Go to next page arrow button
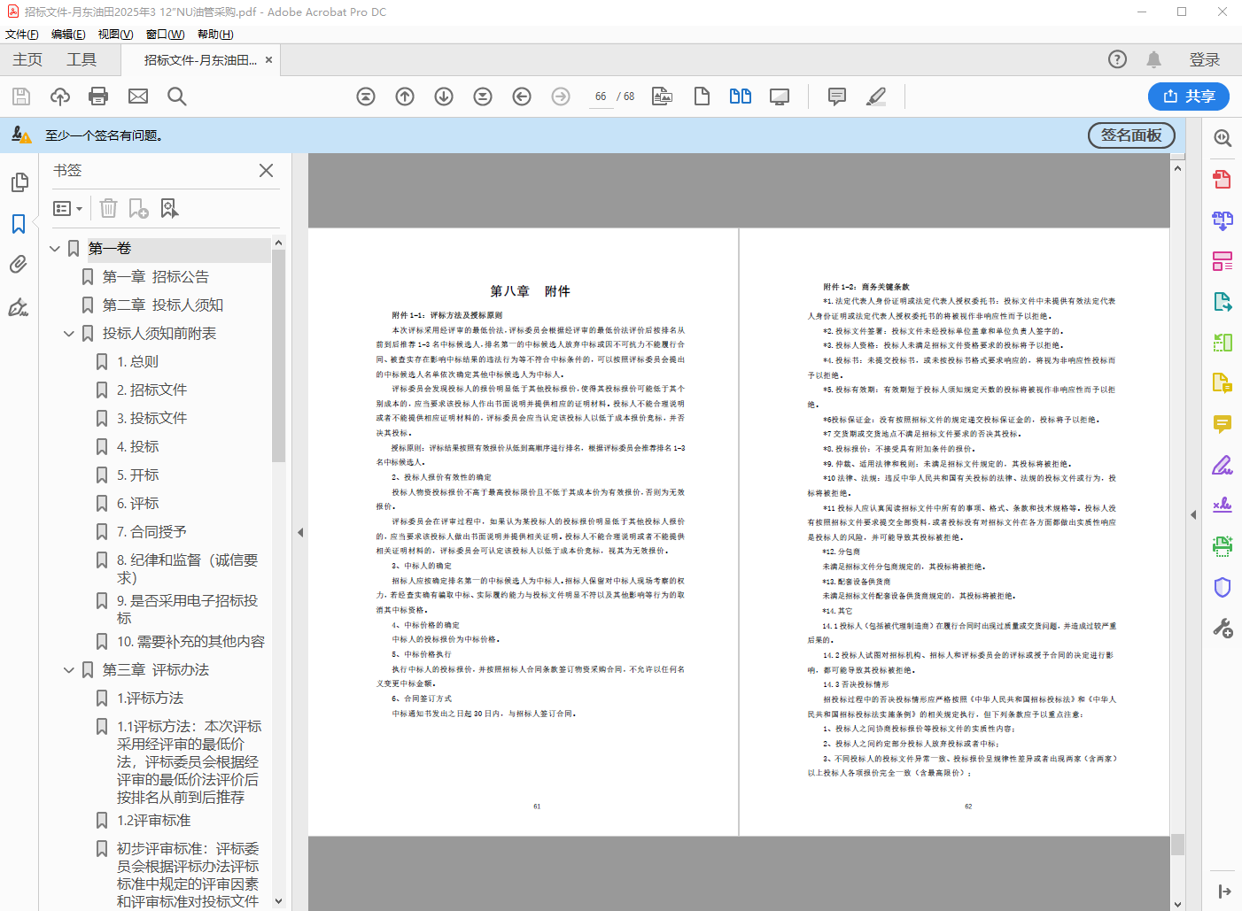 click(x=444, y=97)
